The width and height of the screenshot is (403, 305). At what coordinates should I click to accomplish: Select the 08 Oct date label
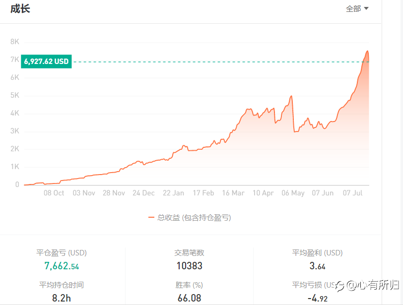pyautogui.click(x=54, y=193)
